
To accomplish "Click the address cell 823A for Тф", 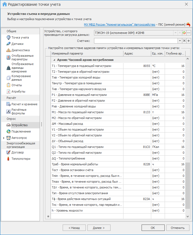I will tap(137, 199).
